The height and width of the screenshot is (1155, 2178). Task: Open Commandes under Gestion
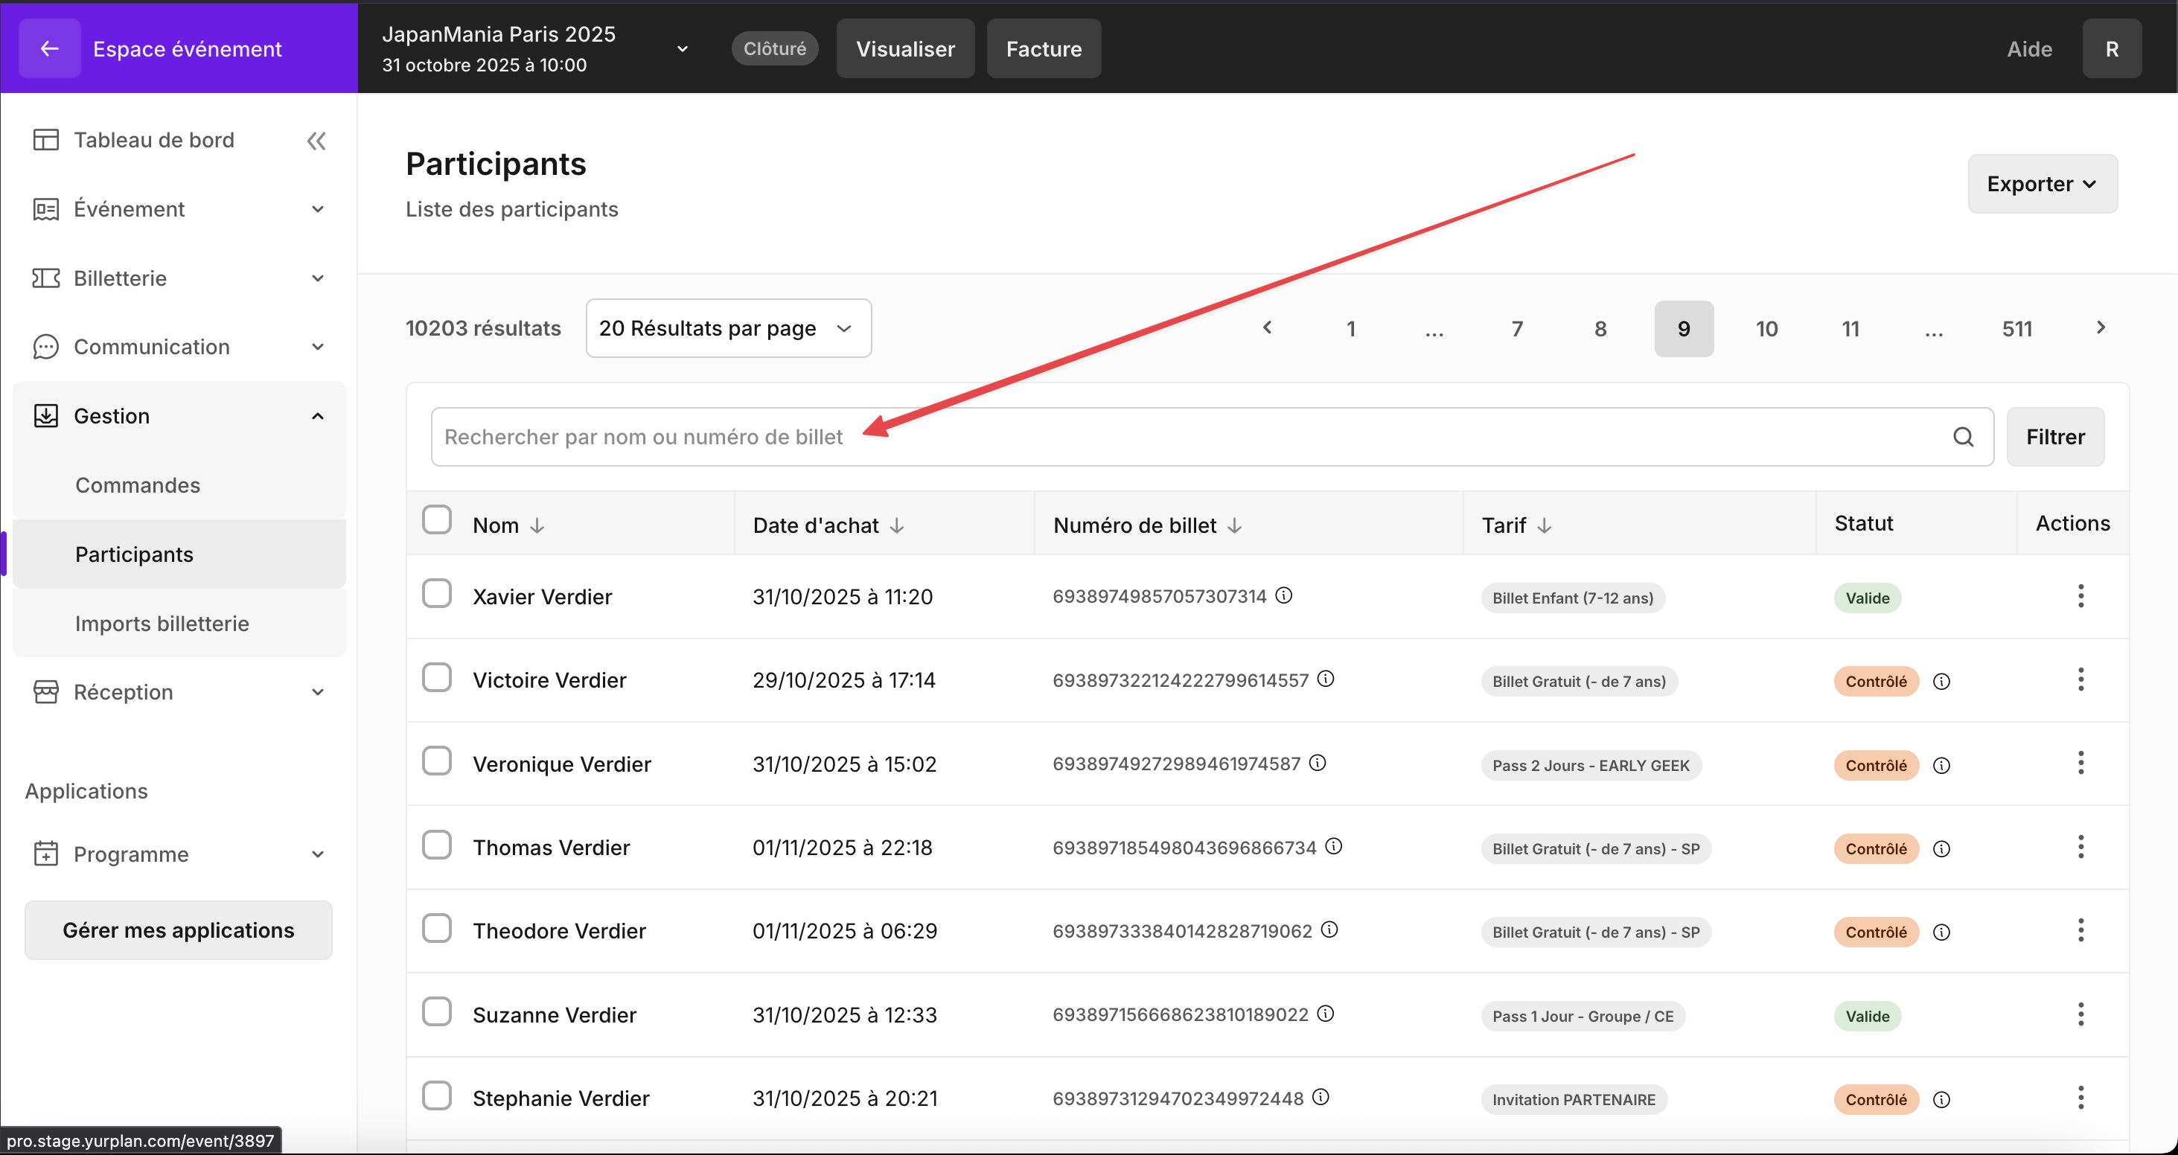pos(138,485)
